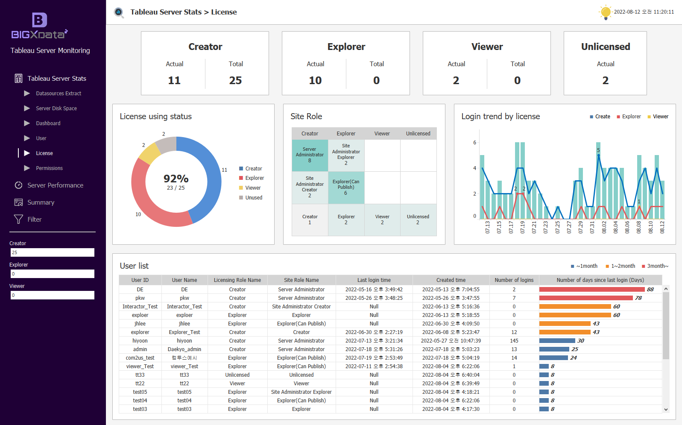Click the Explorer filter input field
This screenshot has height=425, width=682.
53,274
